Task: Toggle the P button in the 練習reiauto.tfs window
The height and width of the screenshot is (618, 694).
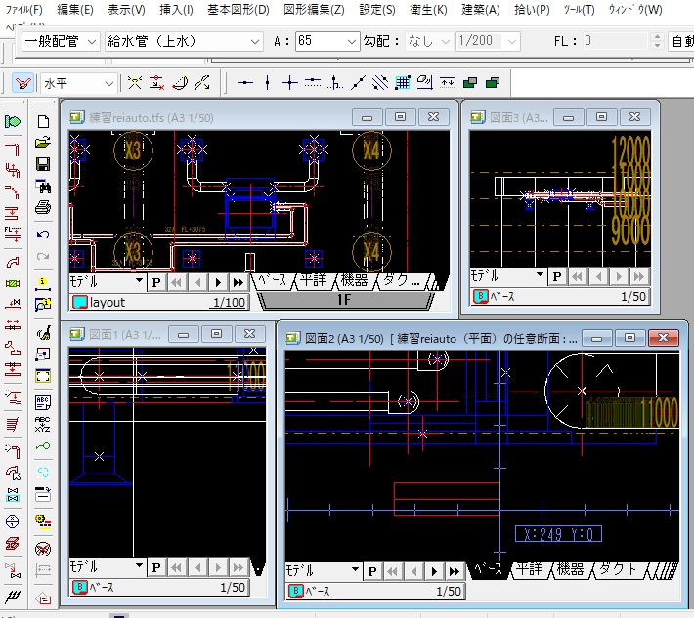Action: [156, 281]
